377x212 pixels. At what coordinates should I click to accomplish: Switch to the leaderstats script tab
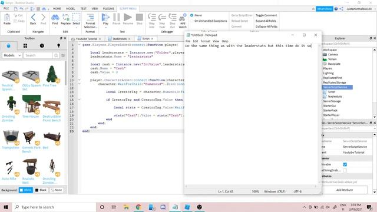click(119, 39)
